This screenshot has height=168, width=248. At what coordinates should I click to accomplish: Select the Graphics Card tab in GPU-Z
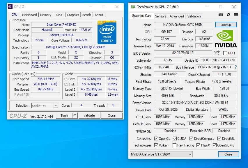142,16
